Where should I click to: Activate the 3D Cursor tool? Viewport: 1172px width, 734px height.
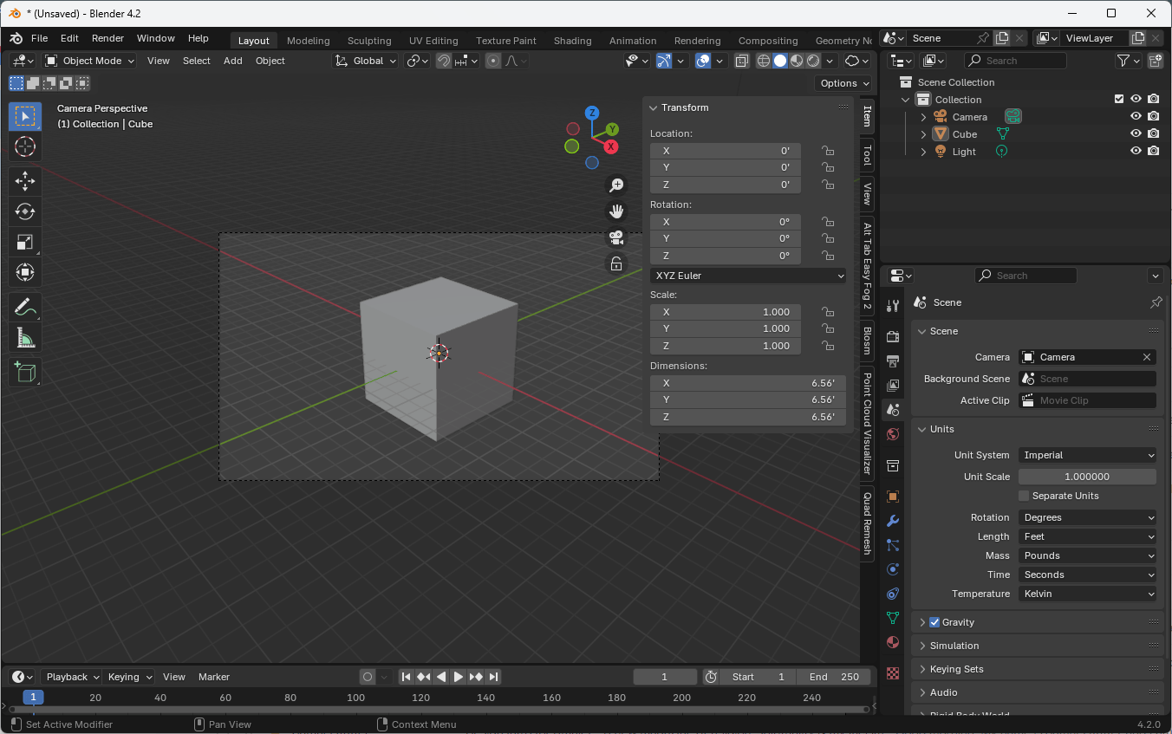(25, 146)
